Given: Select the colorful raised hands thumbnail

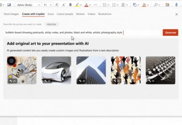Looking at the screenshot, I should coord(126,70).
